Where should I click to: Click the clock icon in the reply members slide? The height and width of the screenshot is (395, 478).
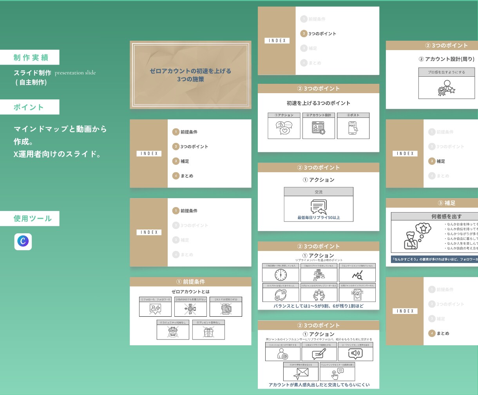[281, 274]
